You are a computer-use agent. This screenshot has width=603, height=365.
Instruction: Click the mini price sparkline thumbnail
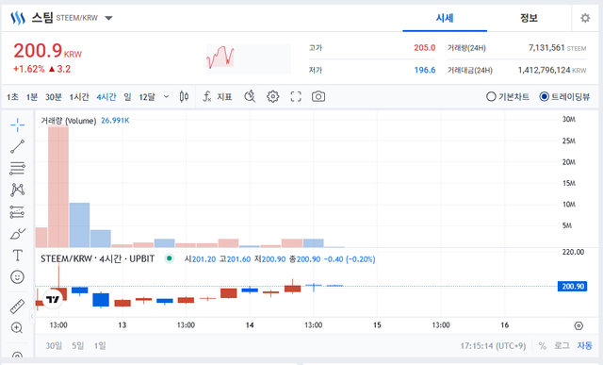249,58
